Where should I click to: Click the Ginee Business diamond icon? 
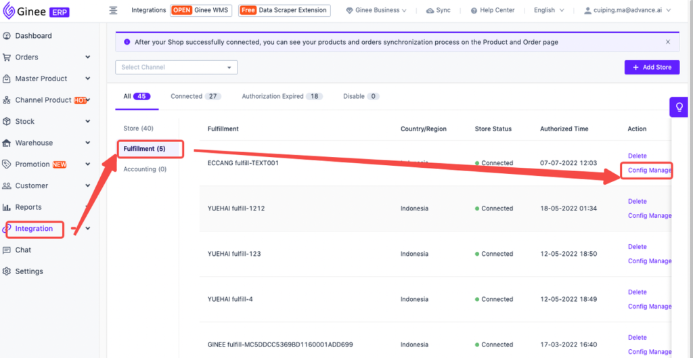[x=350, y=11]
